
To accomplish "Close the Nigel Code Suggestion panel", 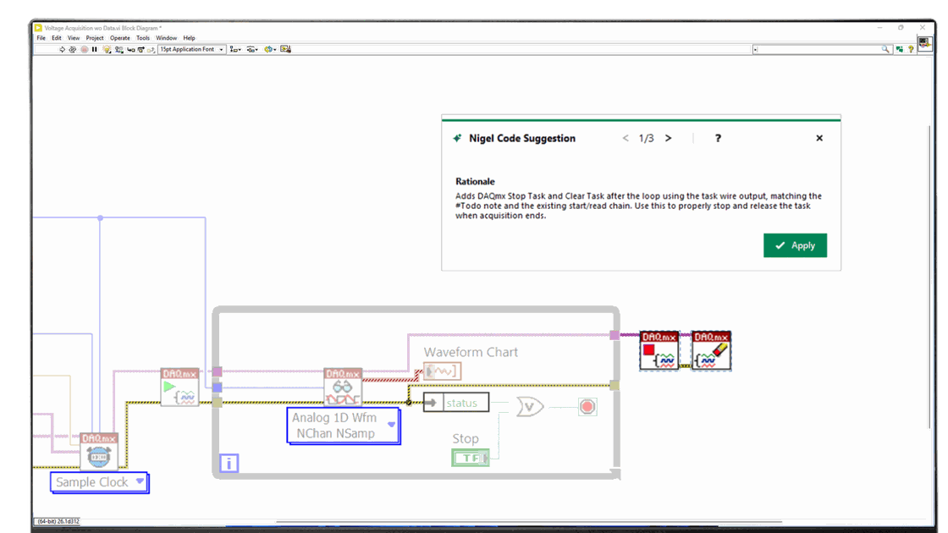I will (819, 139).
